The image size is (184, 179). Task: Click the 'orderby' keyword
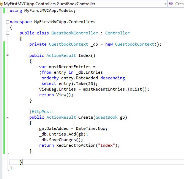pyautogui.click(x=50, y=78)
